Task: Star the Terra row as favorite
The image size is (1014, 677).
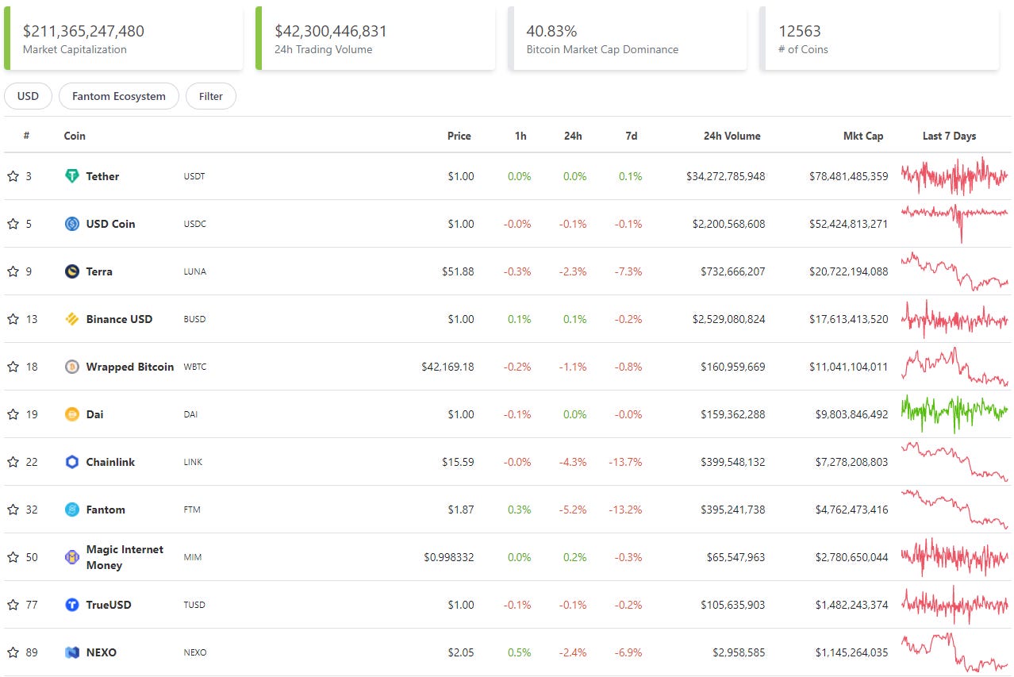Action: click(x=13, y=271)
